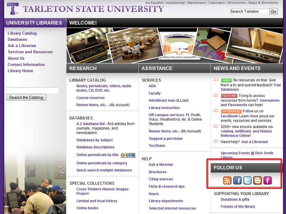Open Online periodicals by category link
This screenshot has height=214, width=286.
pyautogui.click(x=102, y=163)
